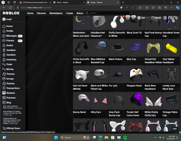Click the browser address bar
The height and width of the screenshot is (141, 181).
(68, 8)
